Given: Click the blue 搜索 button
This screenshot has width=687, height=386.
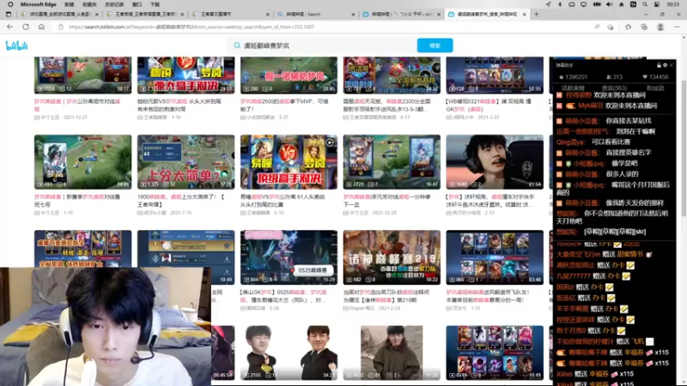Looking at the screenshot, I should click(435, 45).
